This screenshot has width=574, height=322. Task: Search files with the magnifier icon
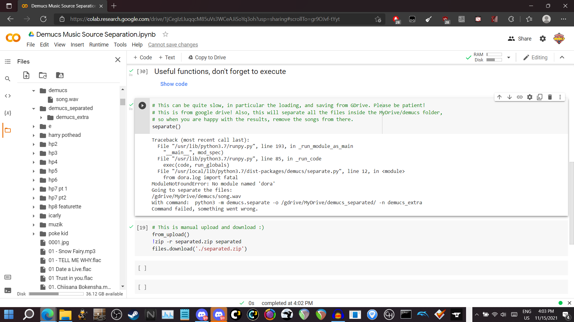7,79
